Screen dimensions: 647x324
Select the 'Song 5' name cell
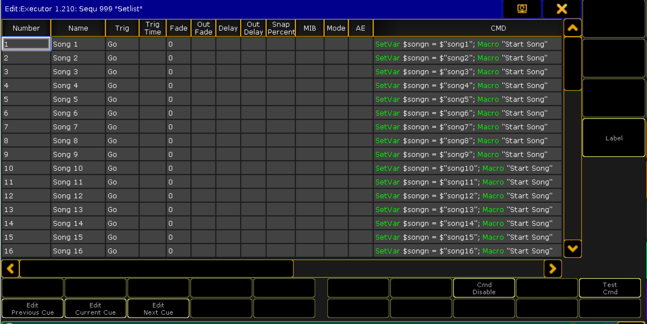(78, 99)
